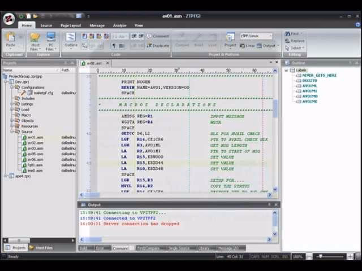Select the Command output tab
The height and width of the screenshot is (271, 362).
(x=120, y=248)
